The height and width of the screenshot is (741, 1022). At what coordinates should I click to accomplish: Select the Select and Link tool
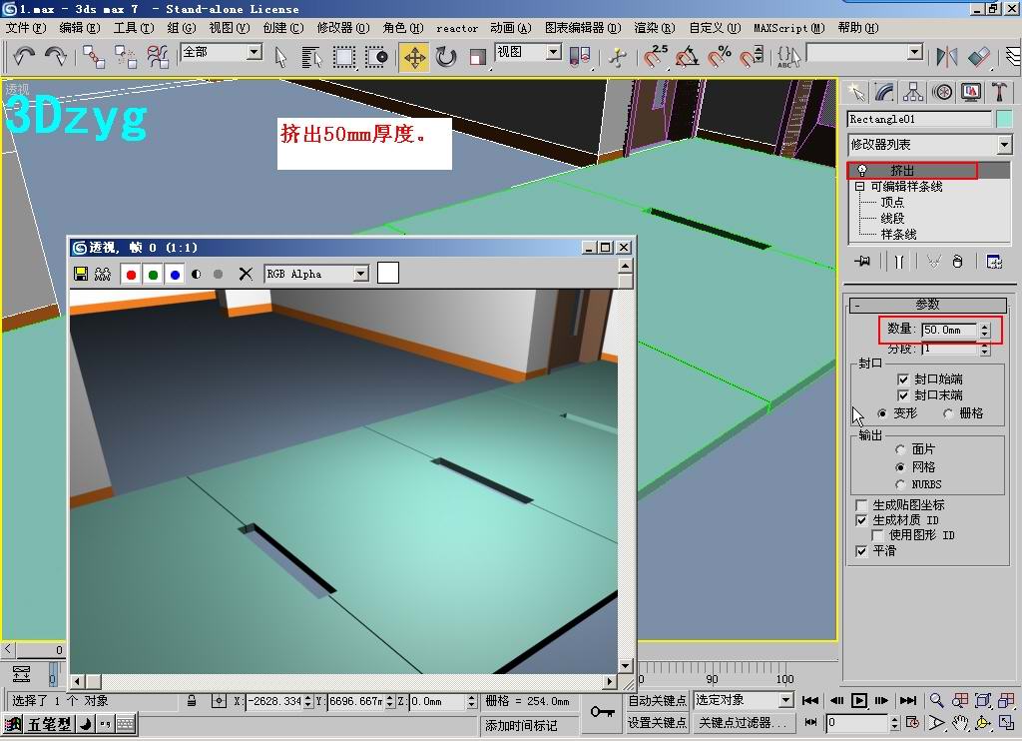click(93, 57)
